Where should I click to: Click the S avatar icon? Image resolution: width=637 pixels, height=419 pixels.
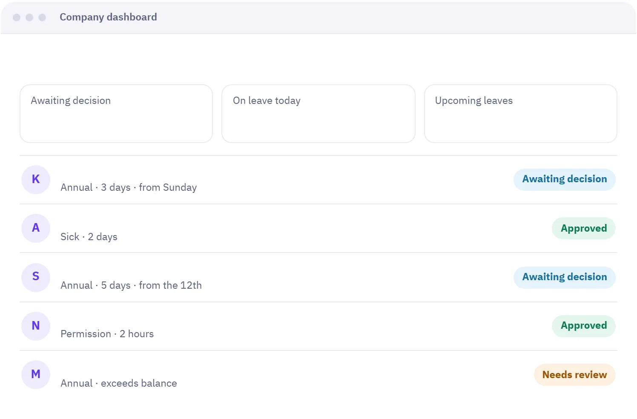click(36, 277)
